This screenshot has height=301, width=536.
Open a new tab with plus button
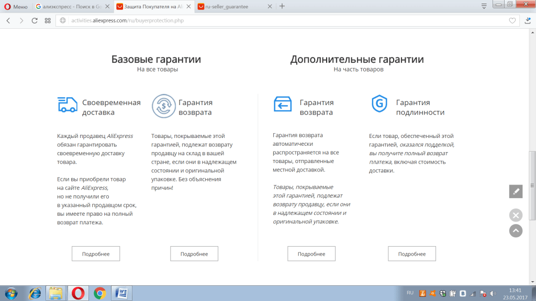pos(282,6)
